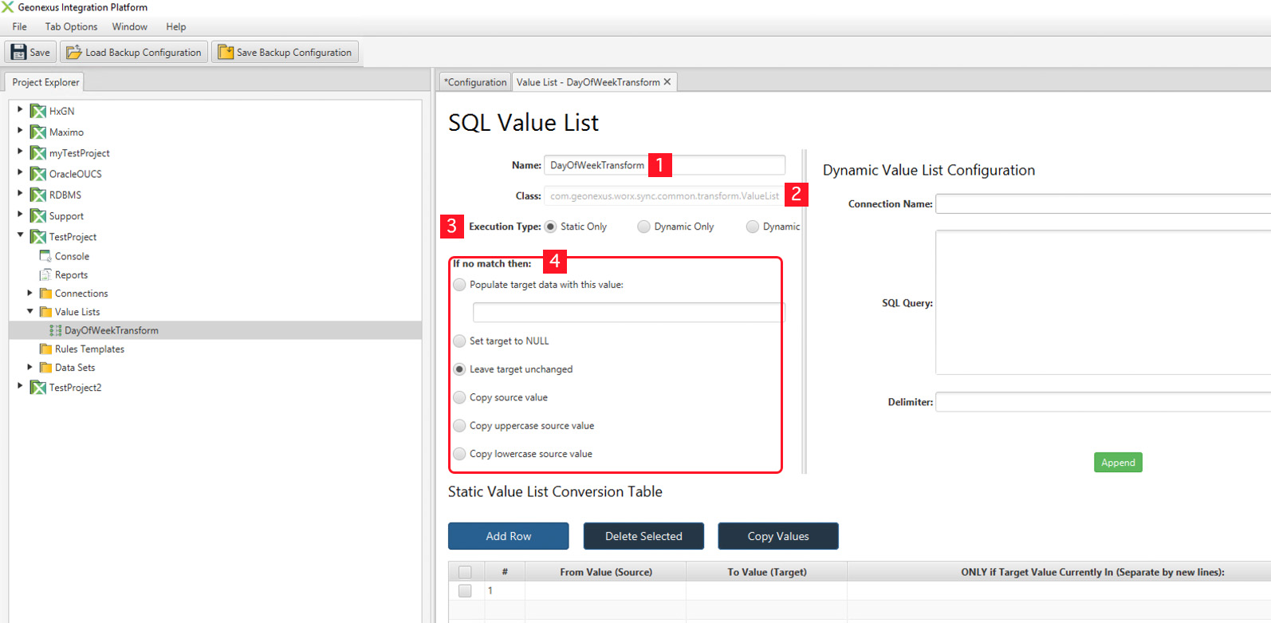
Task: Click the Maximo project icon
Action: pos(38,132)
